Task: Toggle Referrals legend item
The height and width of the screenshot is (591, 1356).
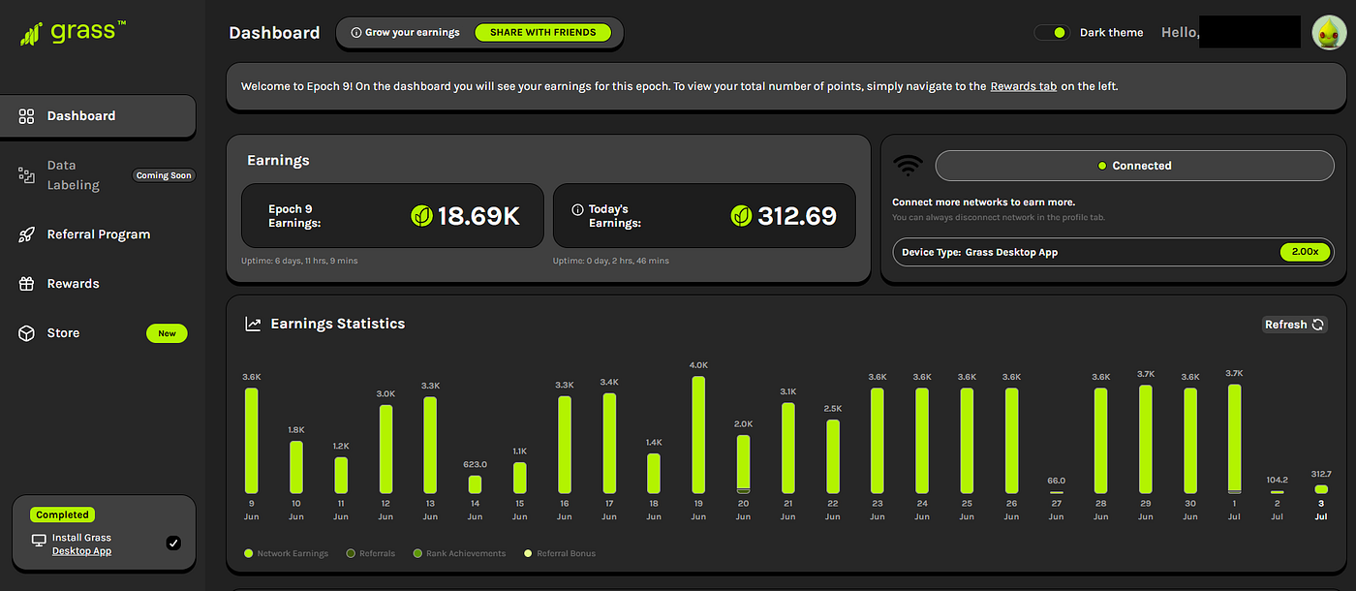Action: (x=371, y=554)
